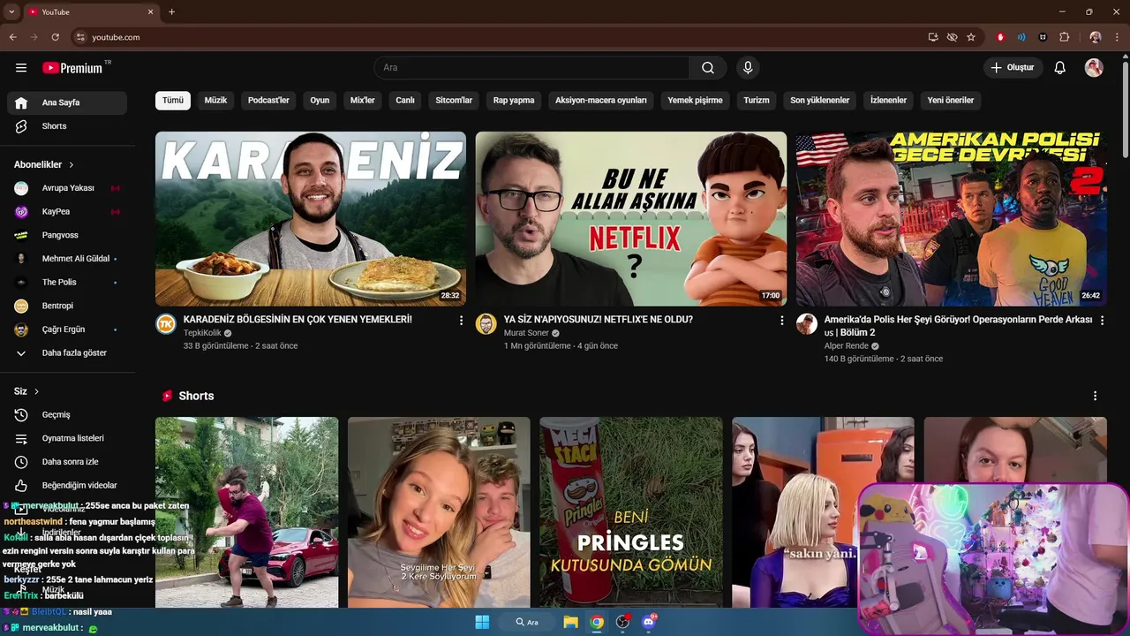Open Discord from the taskbar
1130x636 pixels.
pyautogui.click(x=649, y=622)
